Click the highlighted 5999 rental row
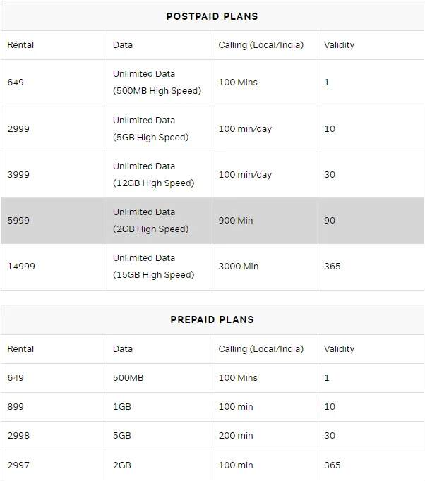Screen dimensions: 425x481 point(212,221)
